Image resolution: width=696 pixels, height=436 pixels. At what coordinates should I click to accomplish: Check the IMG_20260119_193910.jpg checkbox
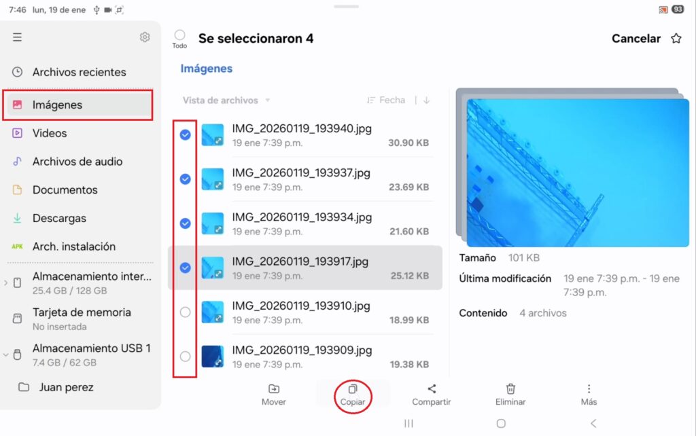pos(185,312)
